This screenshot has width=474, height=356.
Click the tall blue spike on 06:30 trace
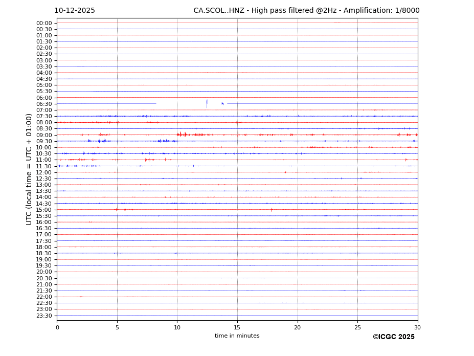click(x=207, y=103)
